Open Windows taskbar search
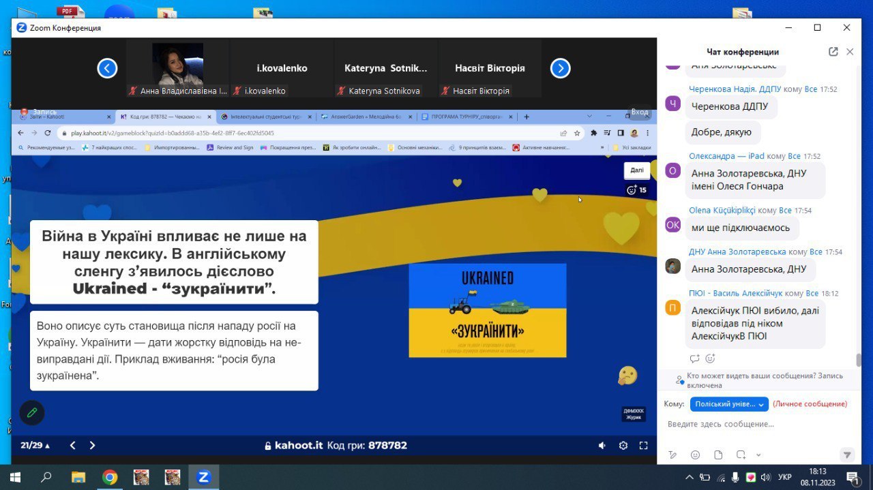873x490 pixels. (x=46, y=477)
